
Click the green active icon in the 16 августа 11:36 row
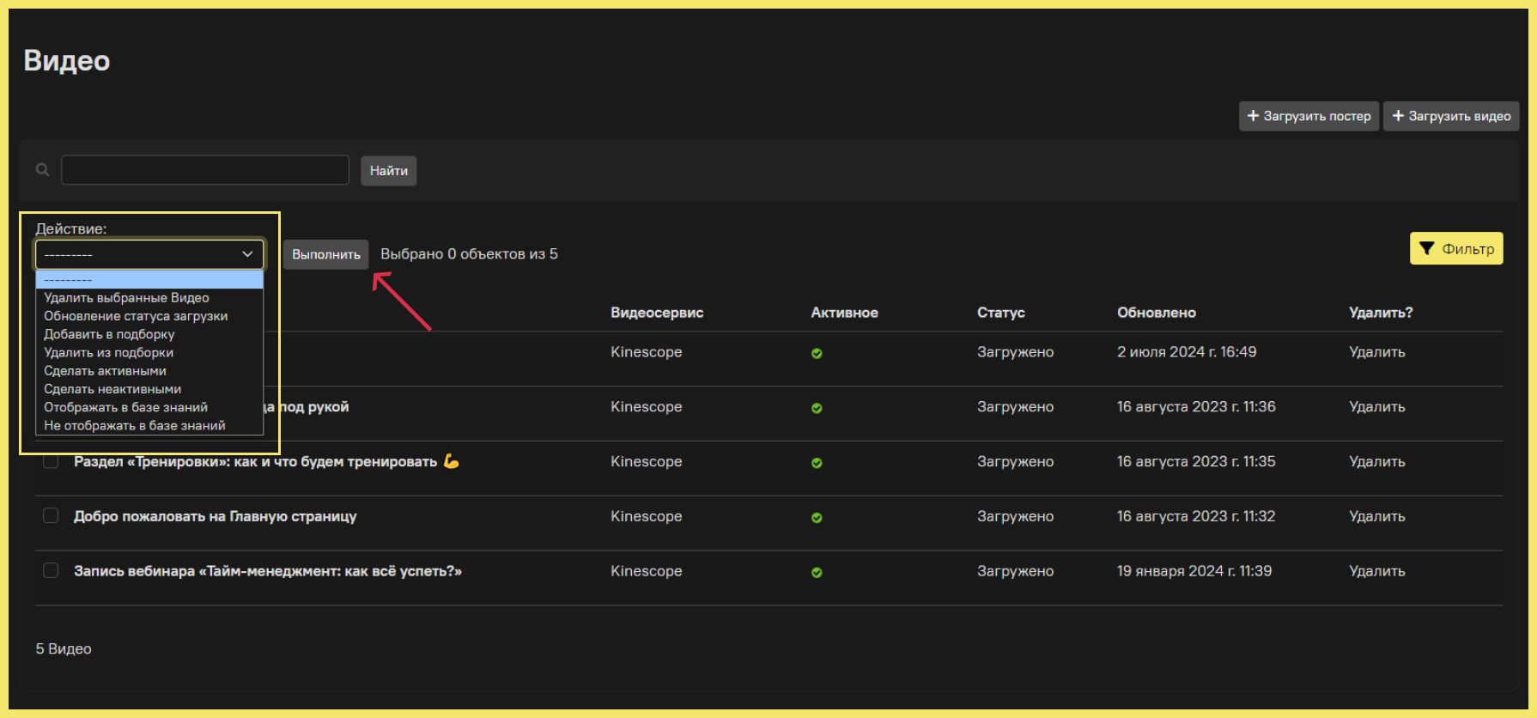[817, 408]
